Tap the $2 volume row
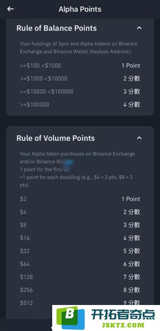The width and height of the screenshot is (160, 331). tap(80, 199)
